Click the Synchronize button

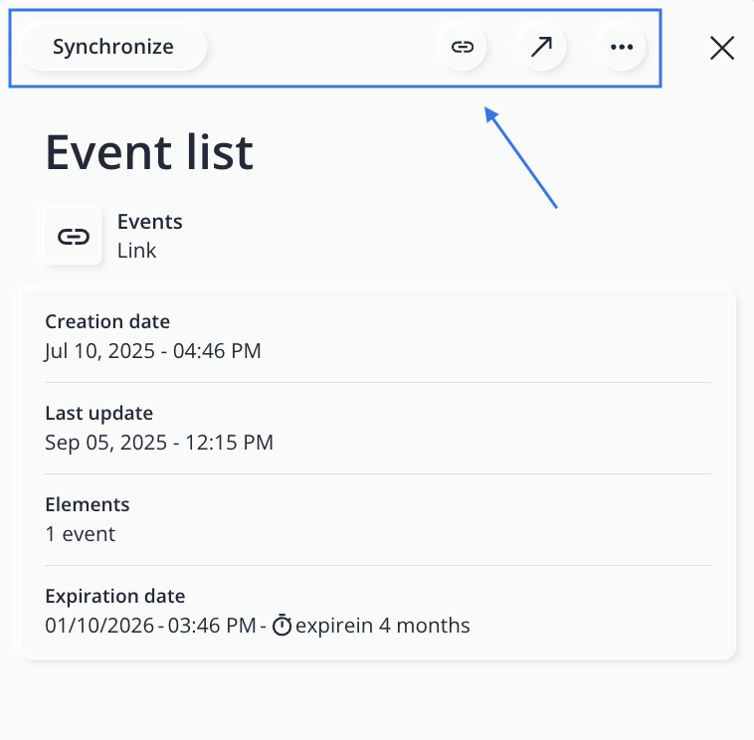(x=112, y=47)
